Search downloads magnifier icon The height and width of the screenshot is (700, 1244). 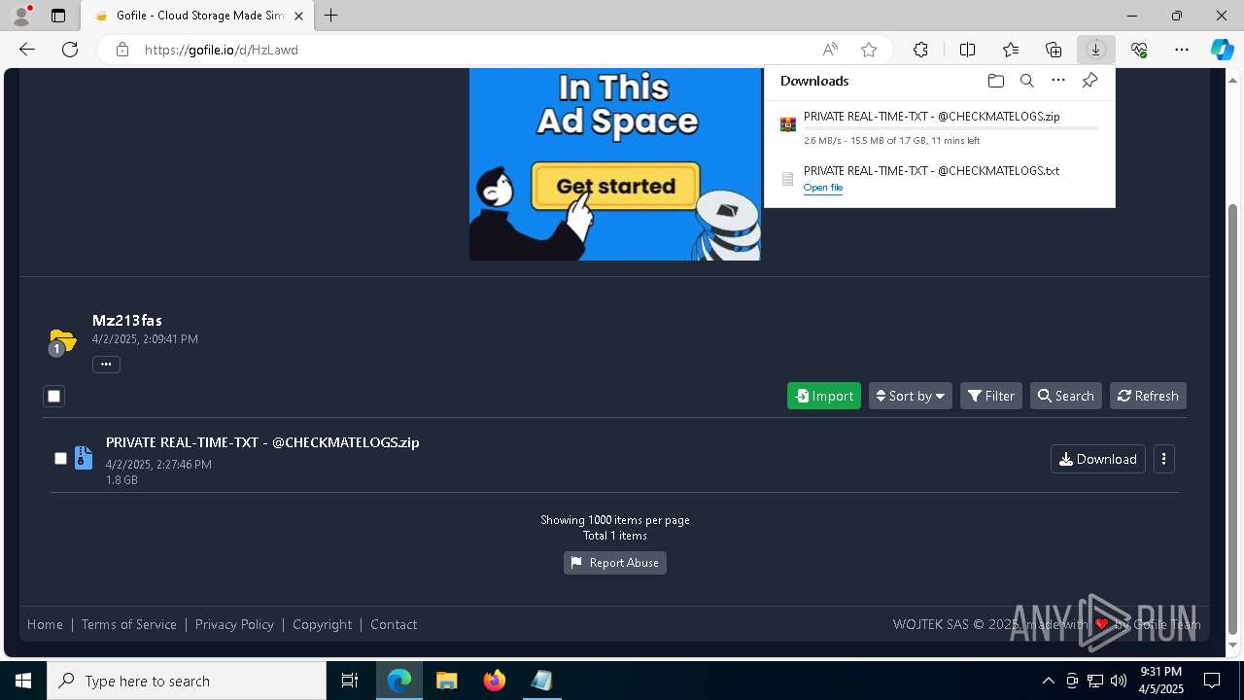point(1026,81)
